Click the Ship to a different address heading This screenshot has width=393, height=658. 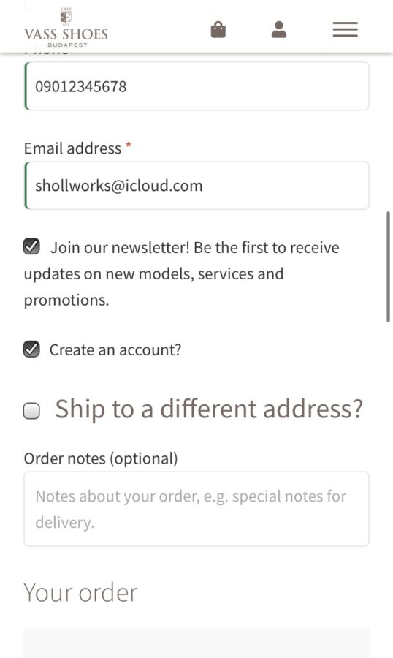click(209, 409)
